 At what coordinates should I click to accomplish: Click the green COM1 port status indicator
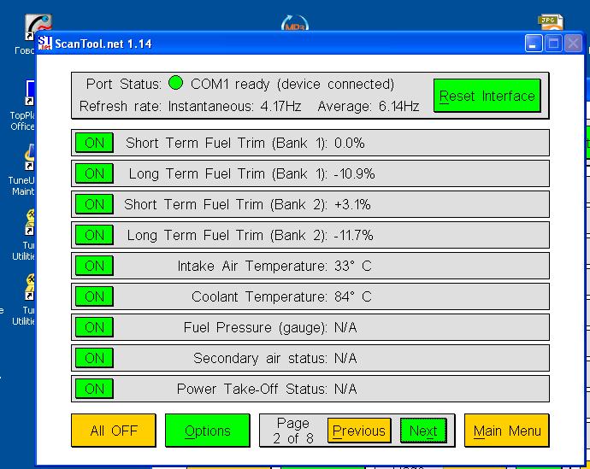(x=175, y=84)
